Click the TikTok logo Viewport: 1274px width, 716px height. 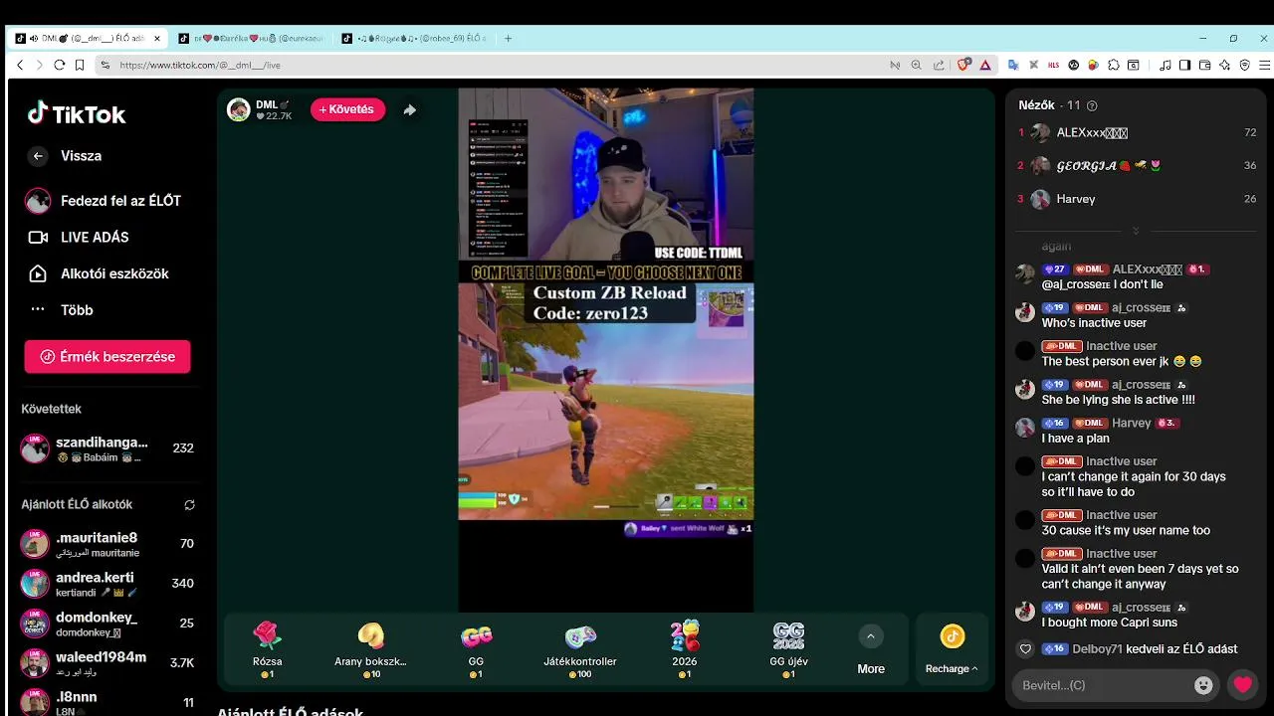pyautogui.click(x=76, y=113)
